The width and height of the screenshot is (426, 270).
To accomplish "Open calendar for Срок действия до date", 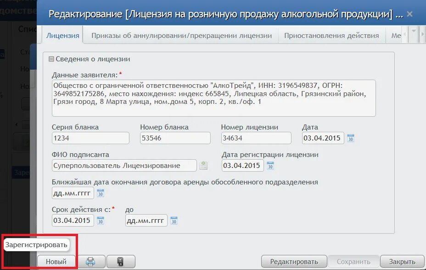I will 174,221.
